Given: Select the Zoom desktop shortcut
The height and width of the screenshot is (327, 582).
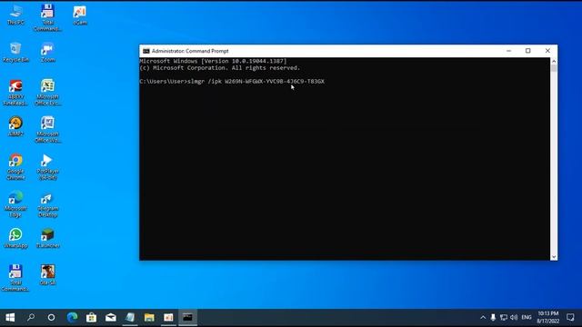Looking at the screenshot, I should (47, 53).
